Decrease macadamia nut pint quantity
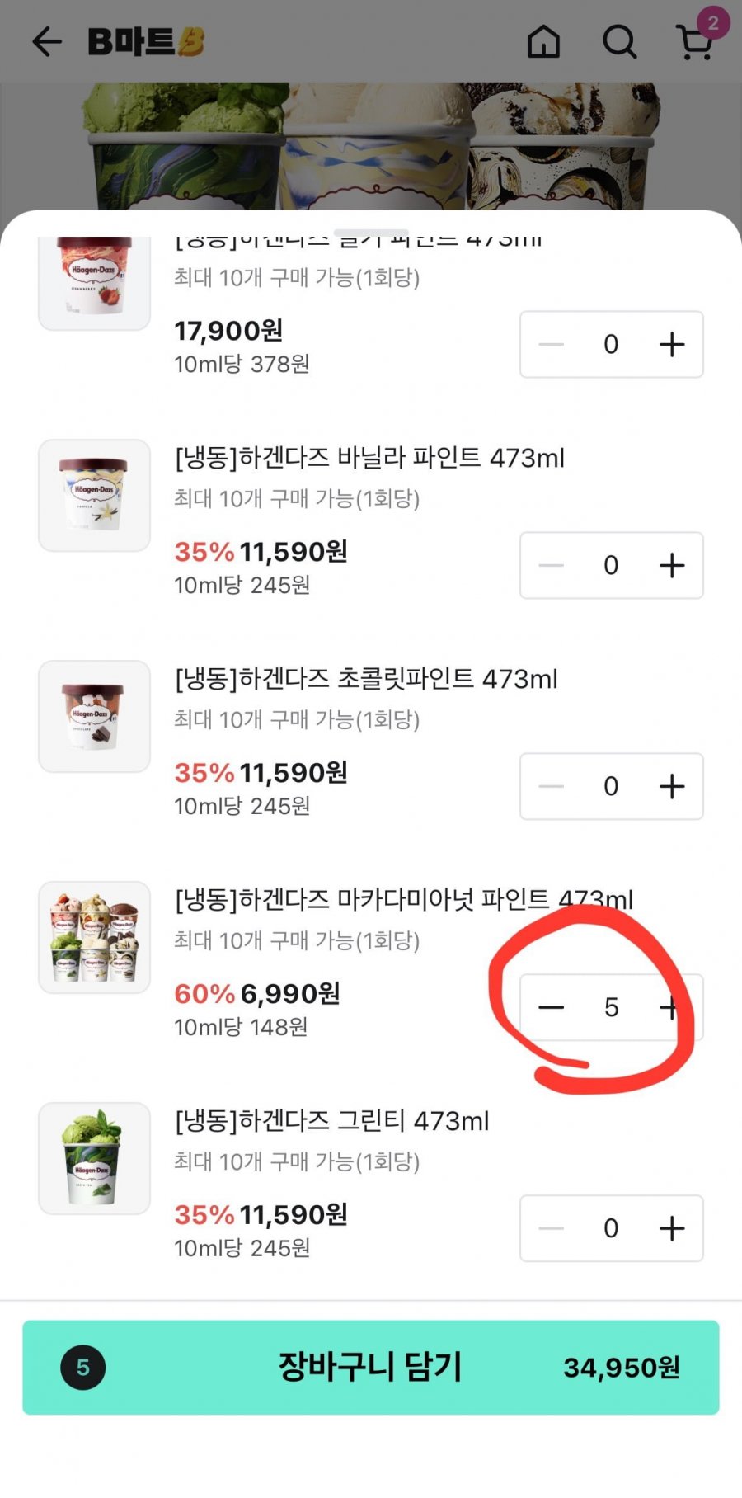Viewport: 742px width, 1498px height. (x=551, y=1007)
